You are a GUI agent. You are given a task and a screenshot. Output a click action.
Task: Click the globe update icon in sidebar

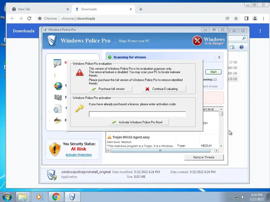click(x=58, y=86)
